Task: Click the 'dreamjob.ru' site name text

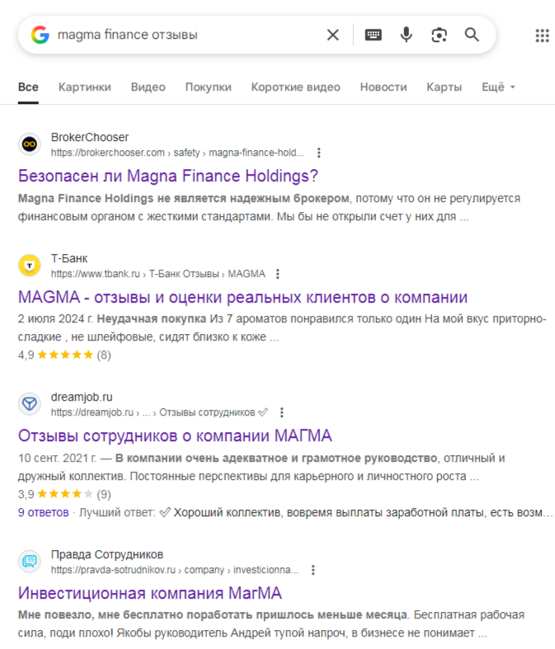Action: click(82, 397)
